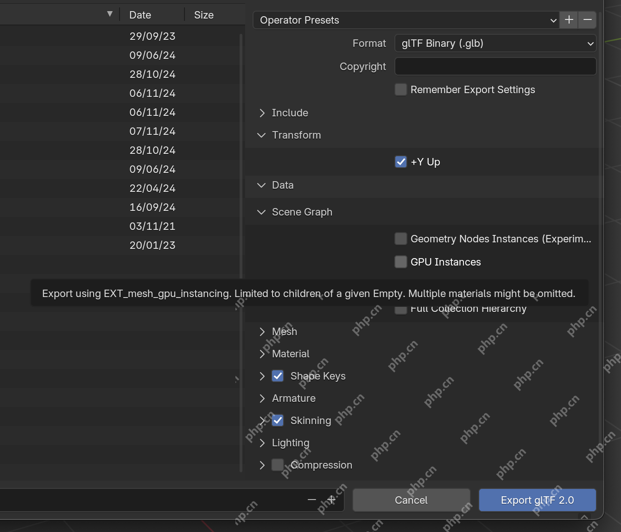This screenshot has width=621, height=532.
Task: Sort files by the Date column header
Action: tap(152, 15)
